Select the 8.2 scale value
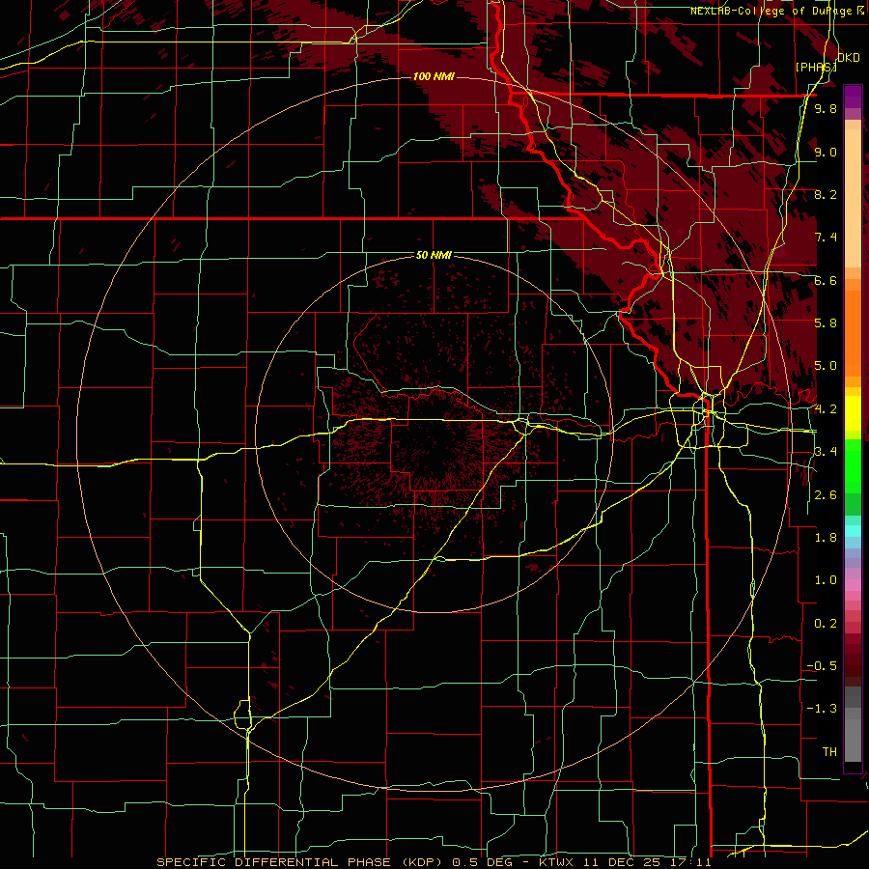The width and height of the screenshot is (869, 869). tap(826, 194)
